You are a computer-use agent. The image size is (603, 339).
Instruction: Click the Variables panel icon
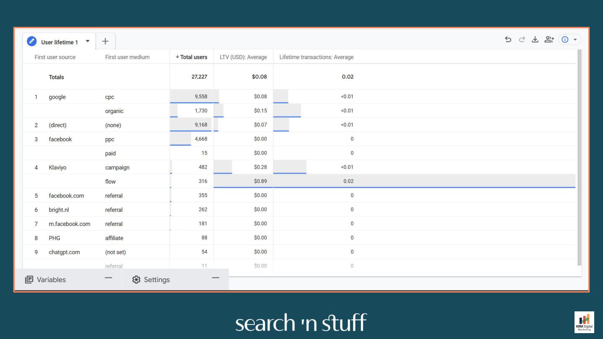coord(29,280)
